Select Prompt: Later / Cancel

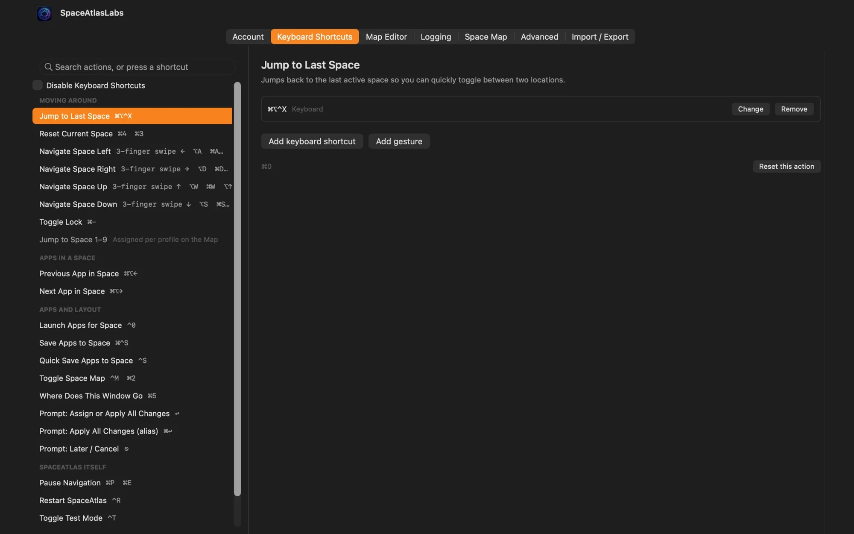point(132,449)
